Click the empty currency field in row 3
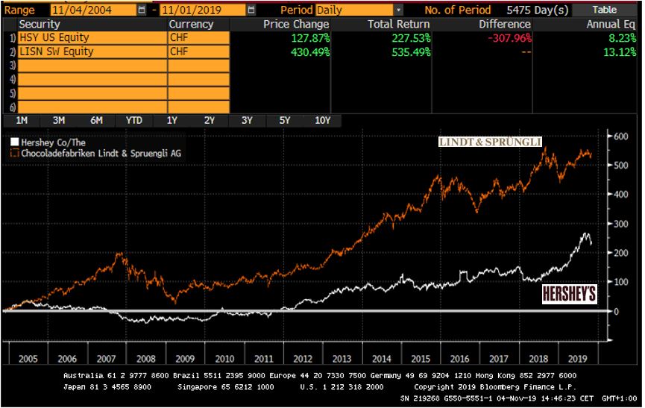This screenshot has height=408, width=645. pyautogui.click(x=198, y=66)
